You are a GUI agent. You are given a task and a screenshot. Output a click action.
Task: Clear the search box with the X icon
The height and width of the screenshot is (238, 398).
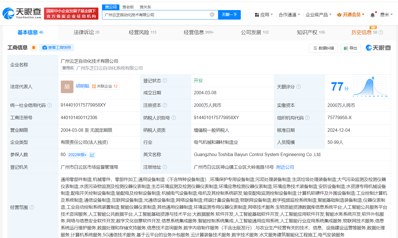(x=212, y=15)
